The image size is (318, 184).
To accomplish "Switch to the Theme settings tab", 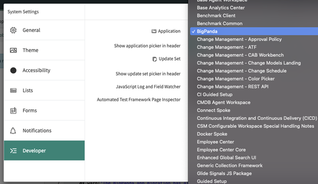I will (x=44, y=50).
